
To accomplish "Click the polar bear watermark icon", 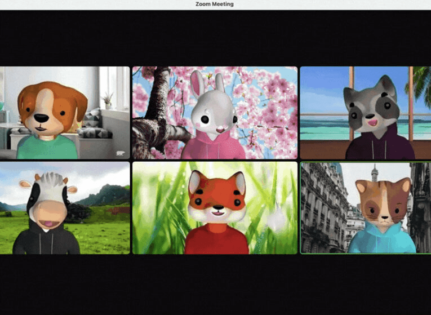I will [x=120, y=153].
